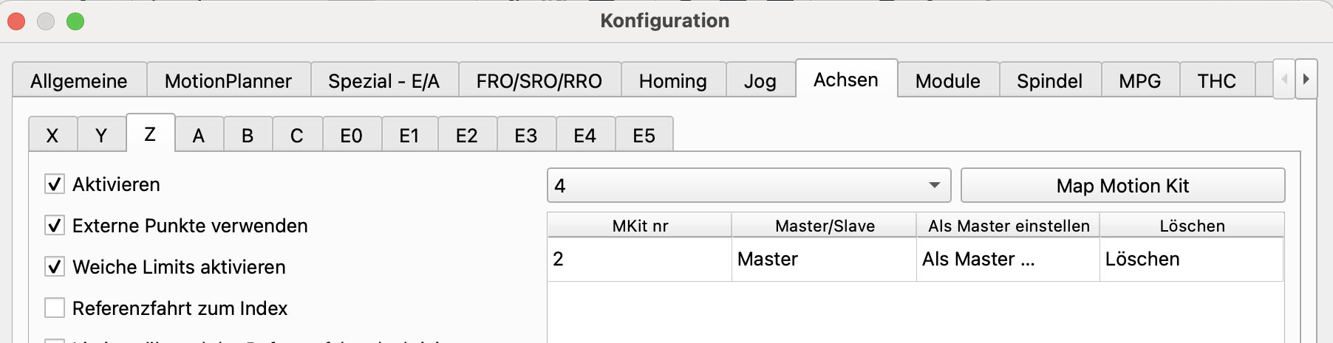Disable Externe Punkte verwenden checkbox

pyautogui.click(x=55, y=226)
